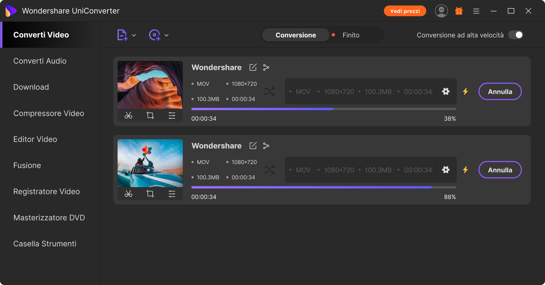This screenshot has height=285, width=545.
Task: Click the first Wondershare file title
Action: coord(217,67)
